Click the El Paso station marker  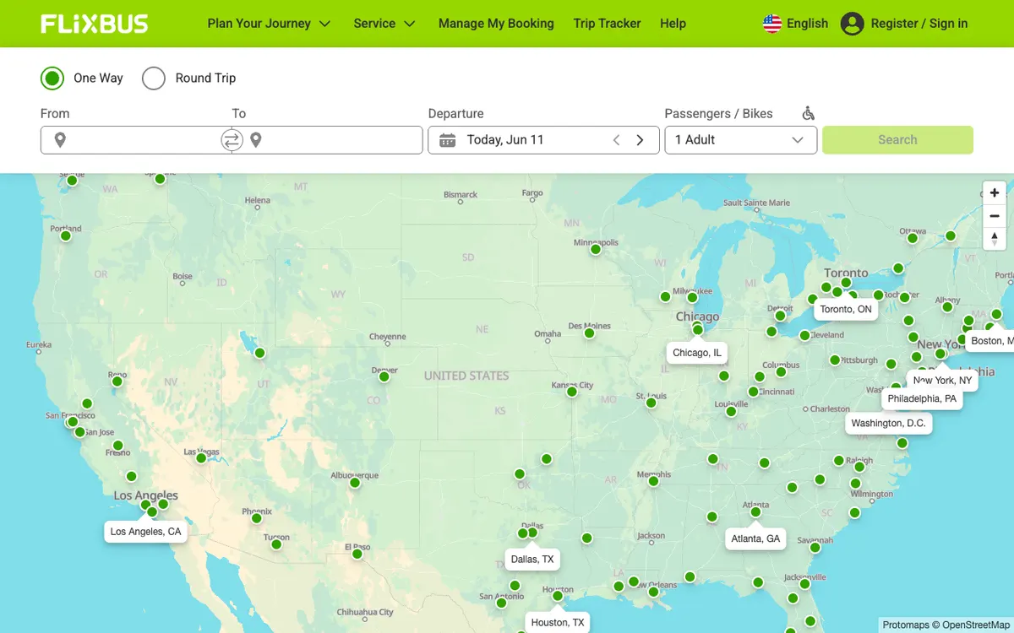pos(357,554)
